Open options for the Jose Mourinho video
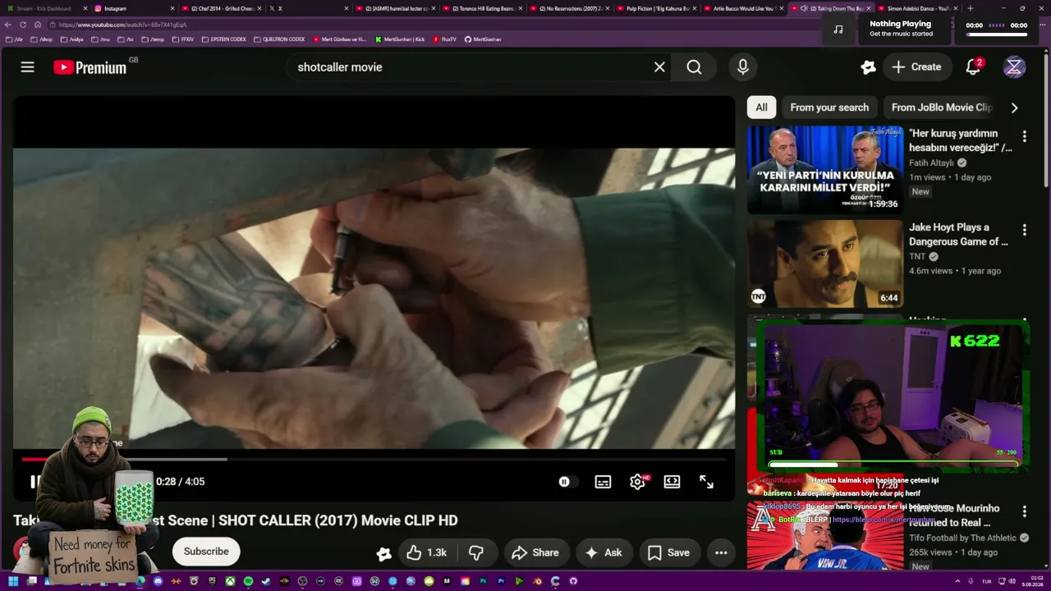Image resolution: width=1051 pixels, height=591 pixels. 1024,511
